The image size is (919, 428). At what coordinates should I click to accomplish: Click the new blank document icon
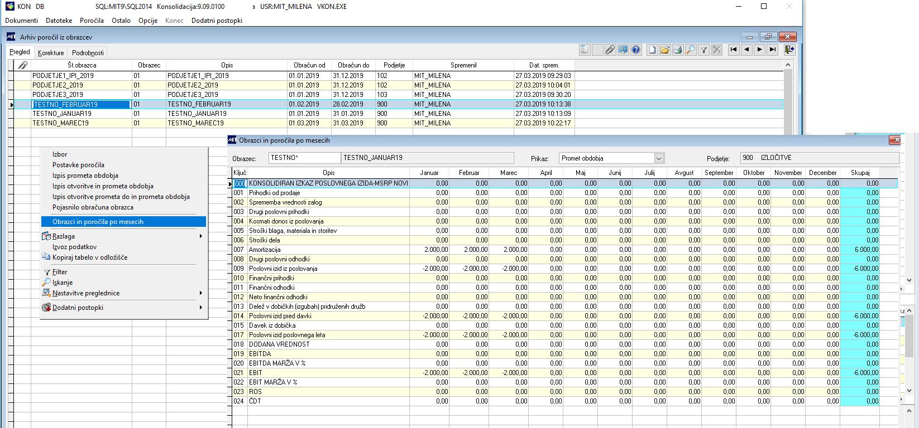[652, 50]
